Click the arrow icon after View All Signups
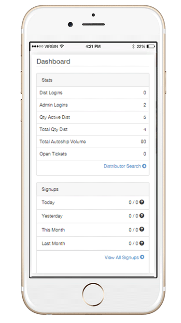Screen dimensions: 181x323 (142, 257)
